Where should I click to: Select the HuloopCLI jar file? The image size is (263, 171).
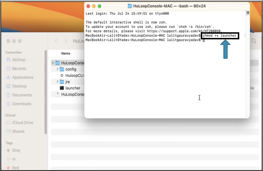[x=75, y=76]
